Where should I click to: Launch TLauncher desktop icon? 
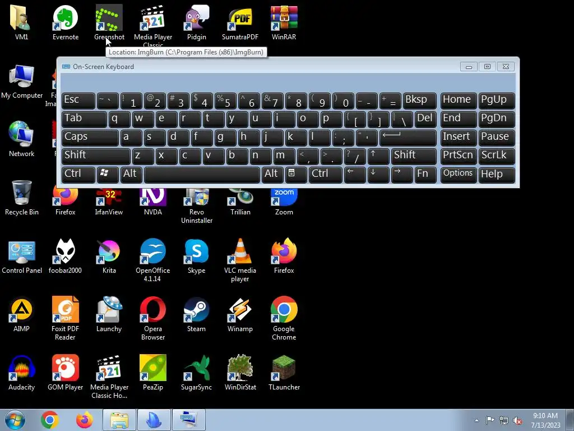(284, 373)
